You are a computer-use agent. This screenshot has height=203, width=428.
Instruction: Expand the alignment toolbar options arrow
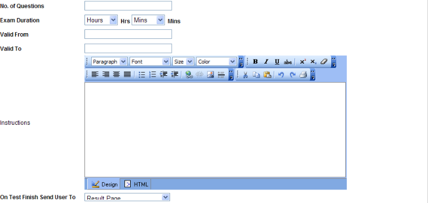pos(231,75)
